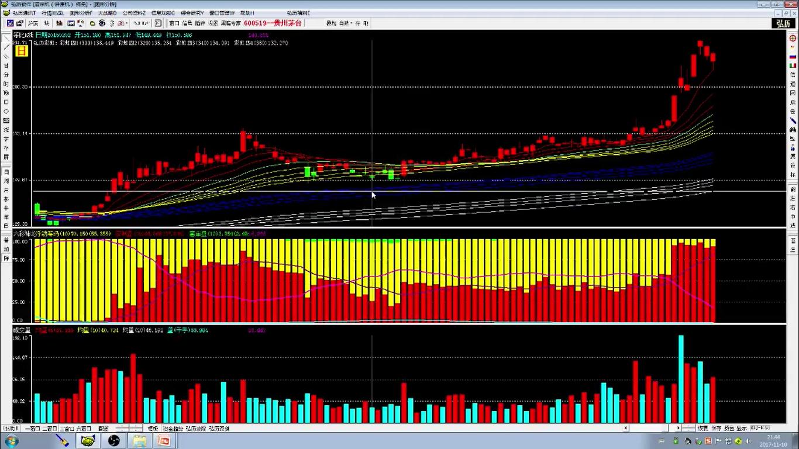The image size is (799, 449).
Task: Click the 保存 button at bottom right
Action: tap(716, 429)
